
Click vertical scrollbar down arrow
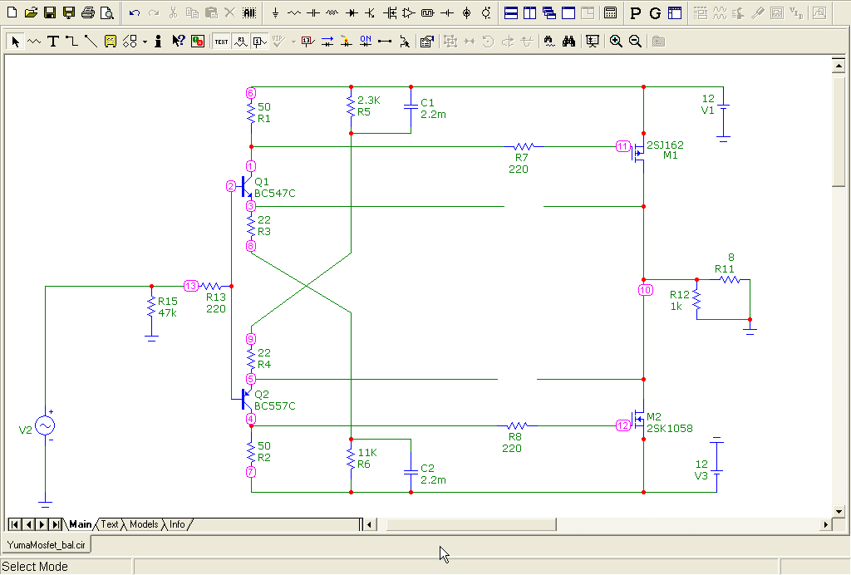click(839, 511)
